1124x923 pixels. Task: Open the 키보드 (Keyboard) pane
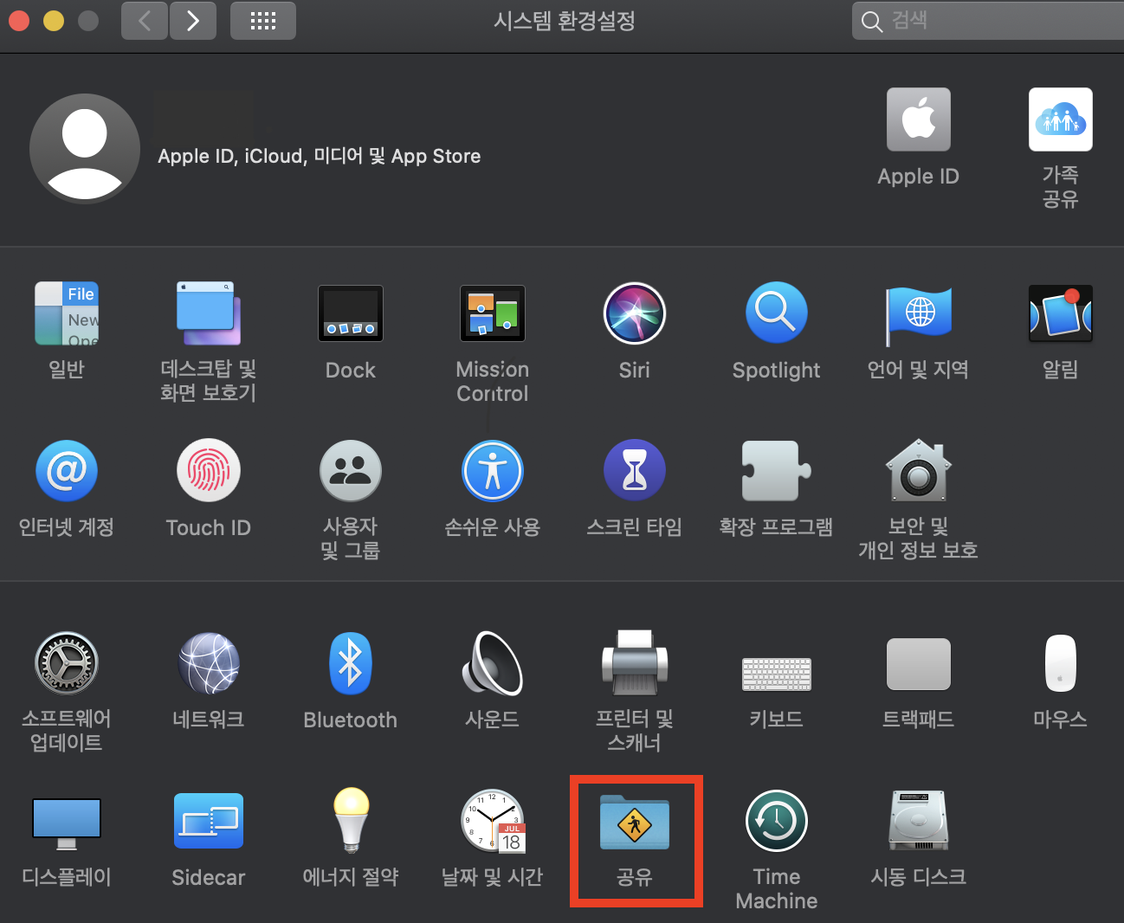point(777,674)
